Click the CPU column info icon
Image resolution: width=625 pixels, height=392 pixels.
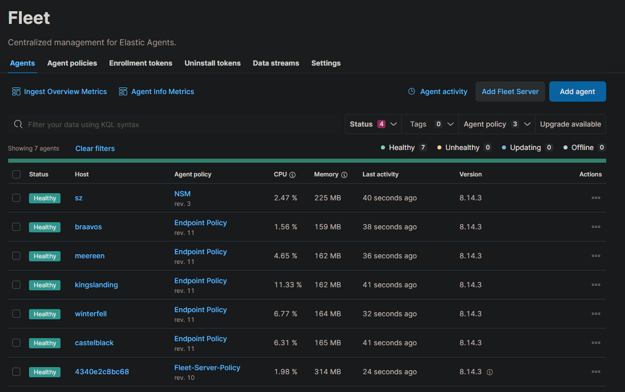(292, 175)
